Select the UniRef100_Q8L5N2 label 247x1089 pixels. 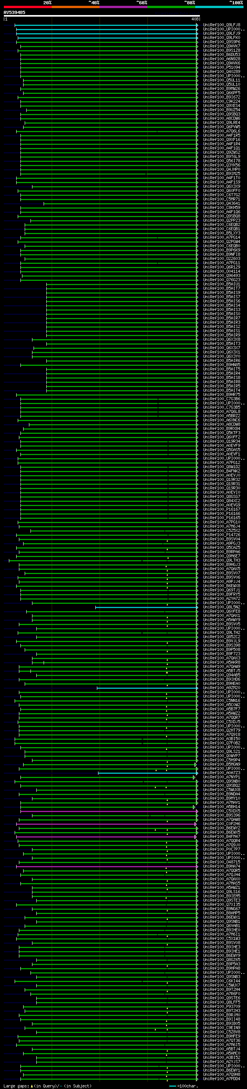(222, 608)
